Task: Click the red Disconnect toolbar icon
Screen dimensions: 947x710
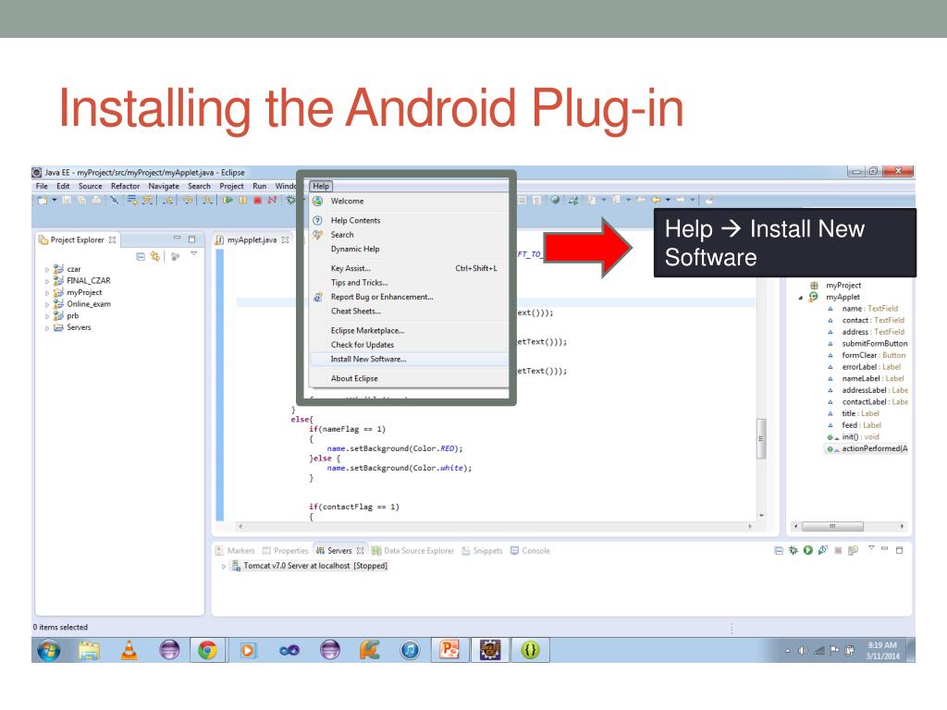Action: [272, 200]
